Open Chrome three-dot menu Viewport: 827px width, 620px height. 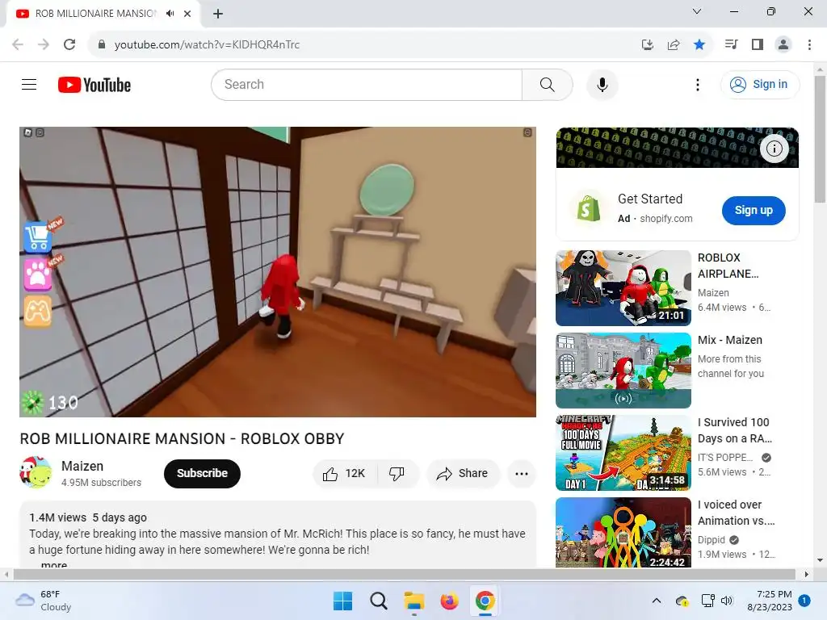coord(809,44)
